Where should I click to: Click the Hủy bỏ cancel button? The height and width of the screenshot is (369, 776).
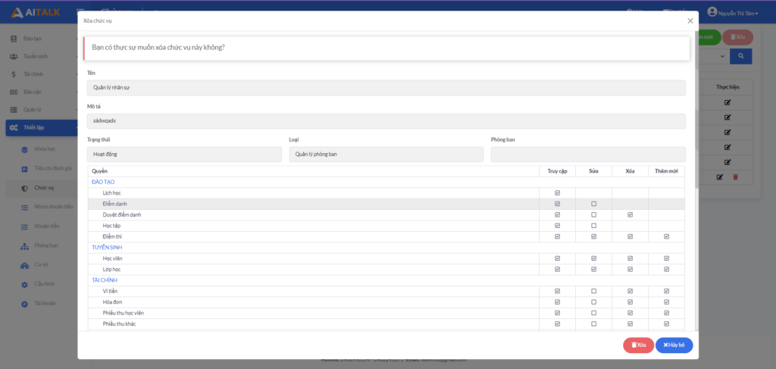pos(674,346)
